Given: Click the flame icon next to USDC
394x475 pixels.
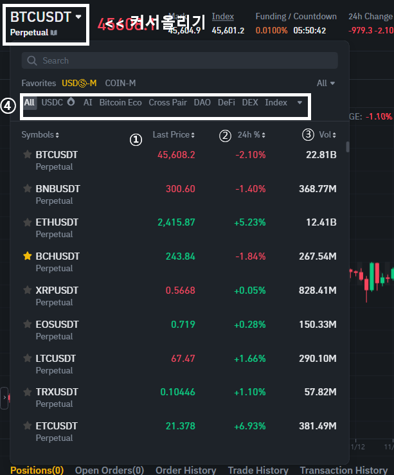Looking at the screenshot, I should click(x=71, y=102).
